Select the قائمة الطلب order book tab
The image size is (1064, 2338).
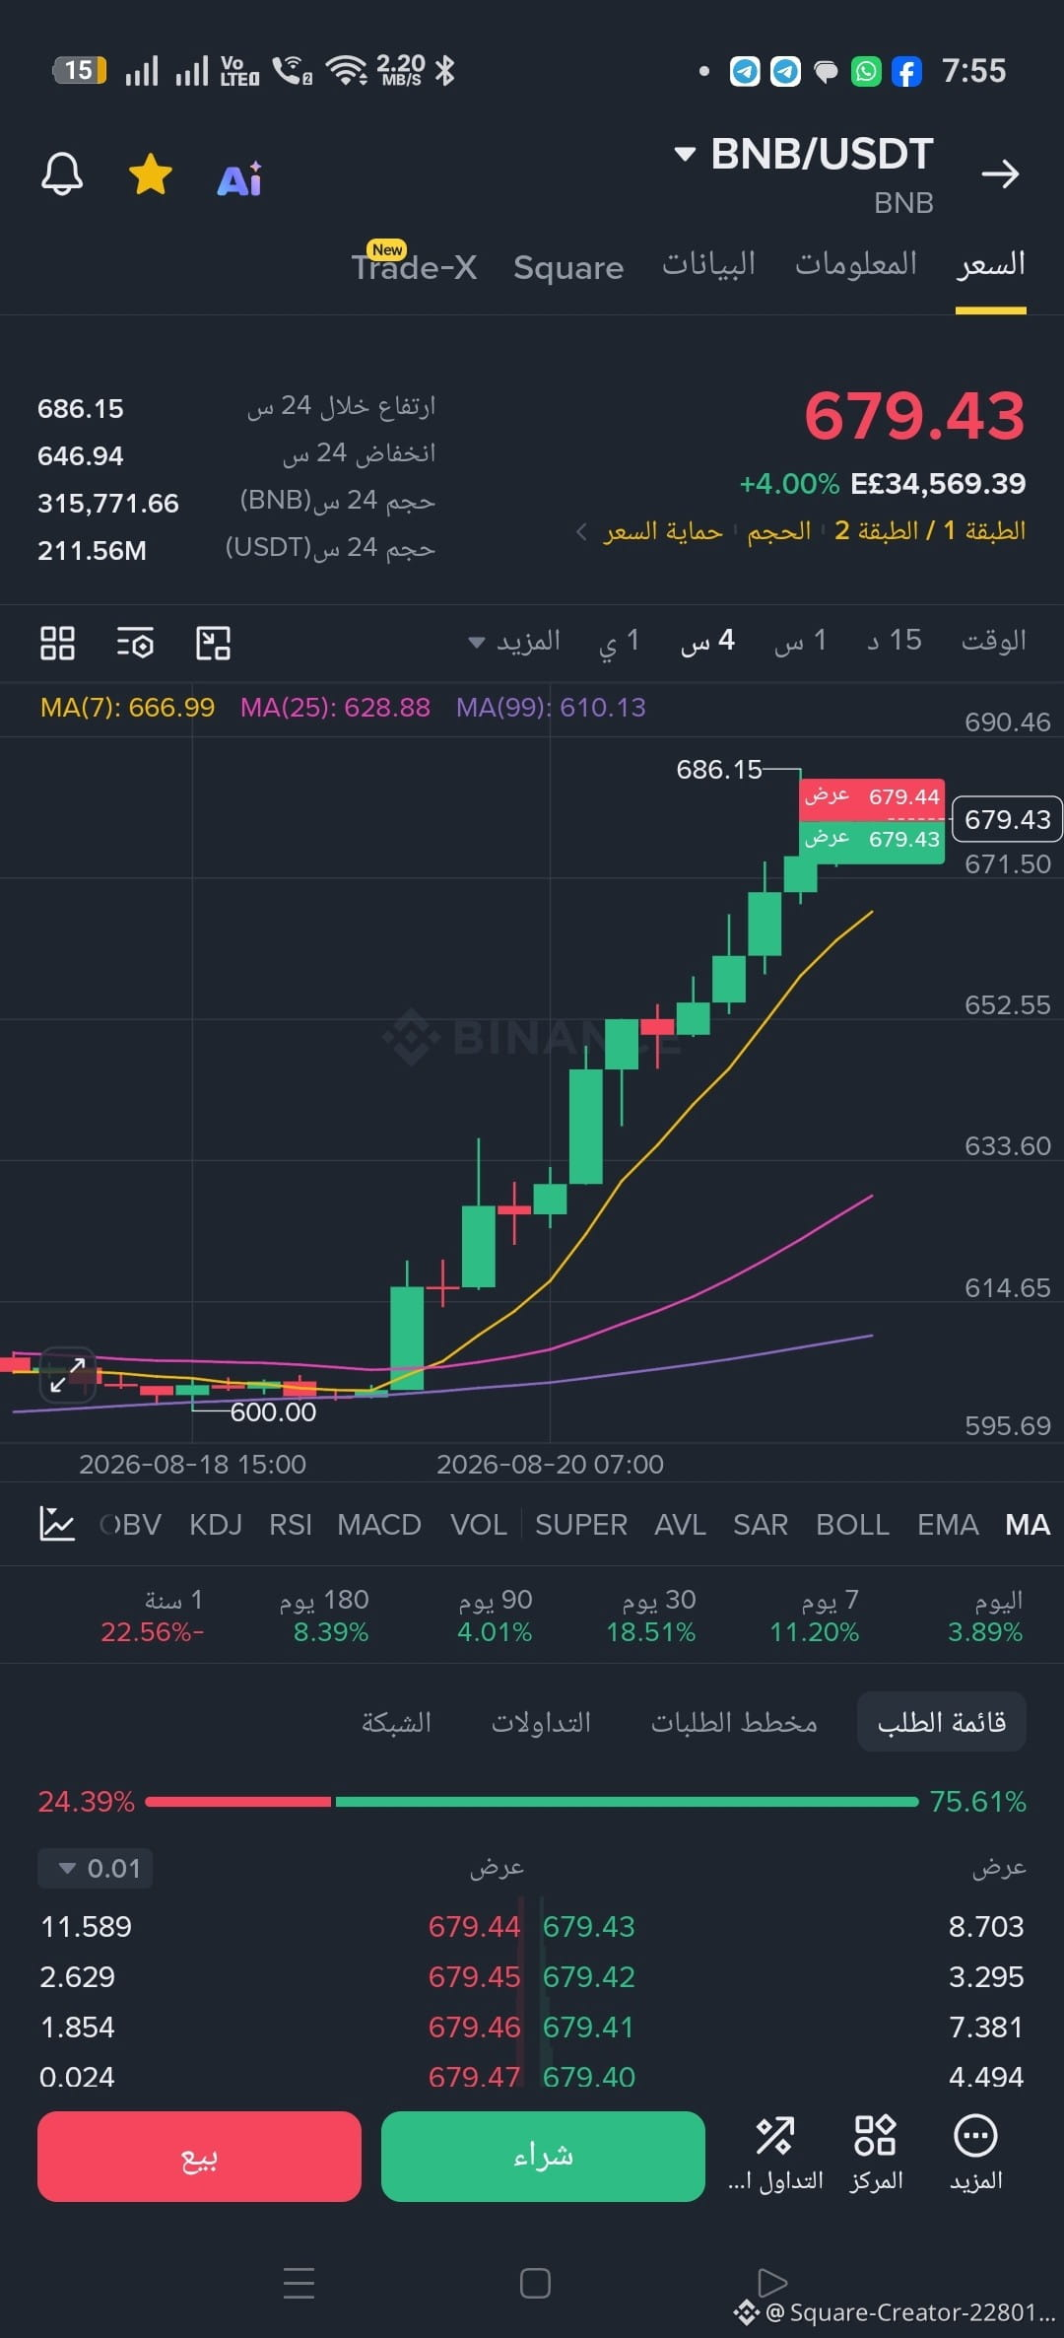[942, 1722]
